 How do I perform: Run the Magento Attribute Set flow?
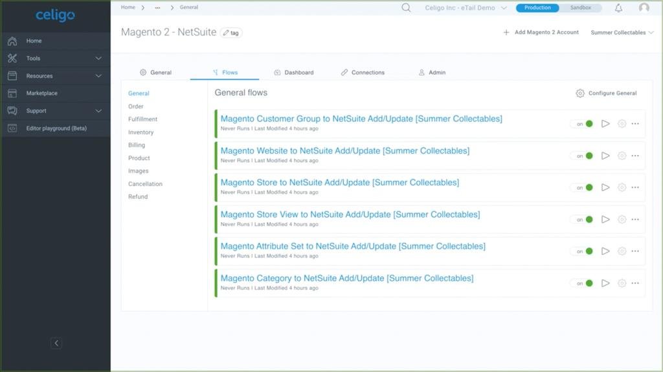click(605, 251)
